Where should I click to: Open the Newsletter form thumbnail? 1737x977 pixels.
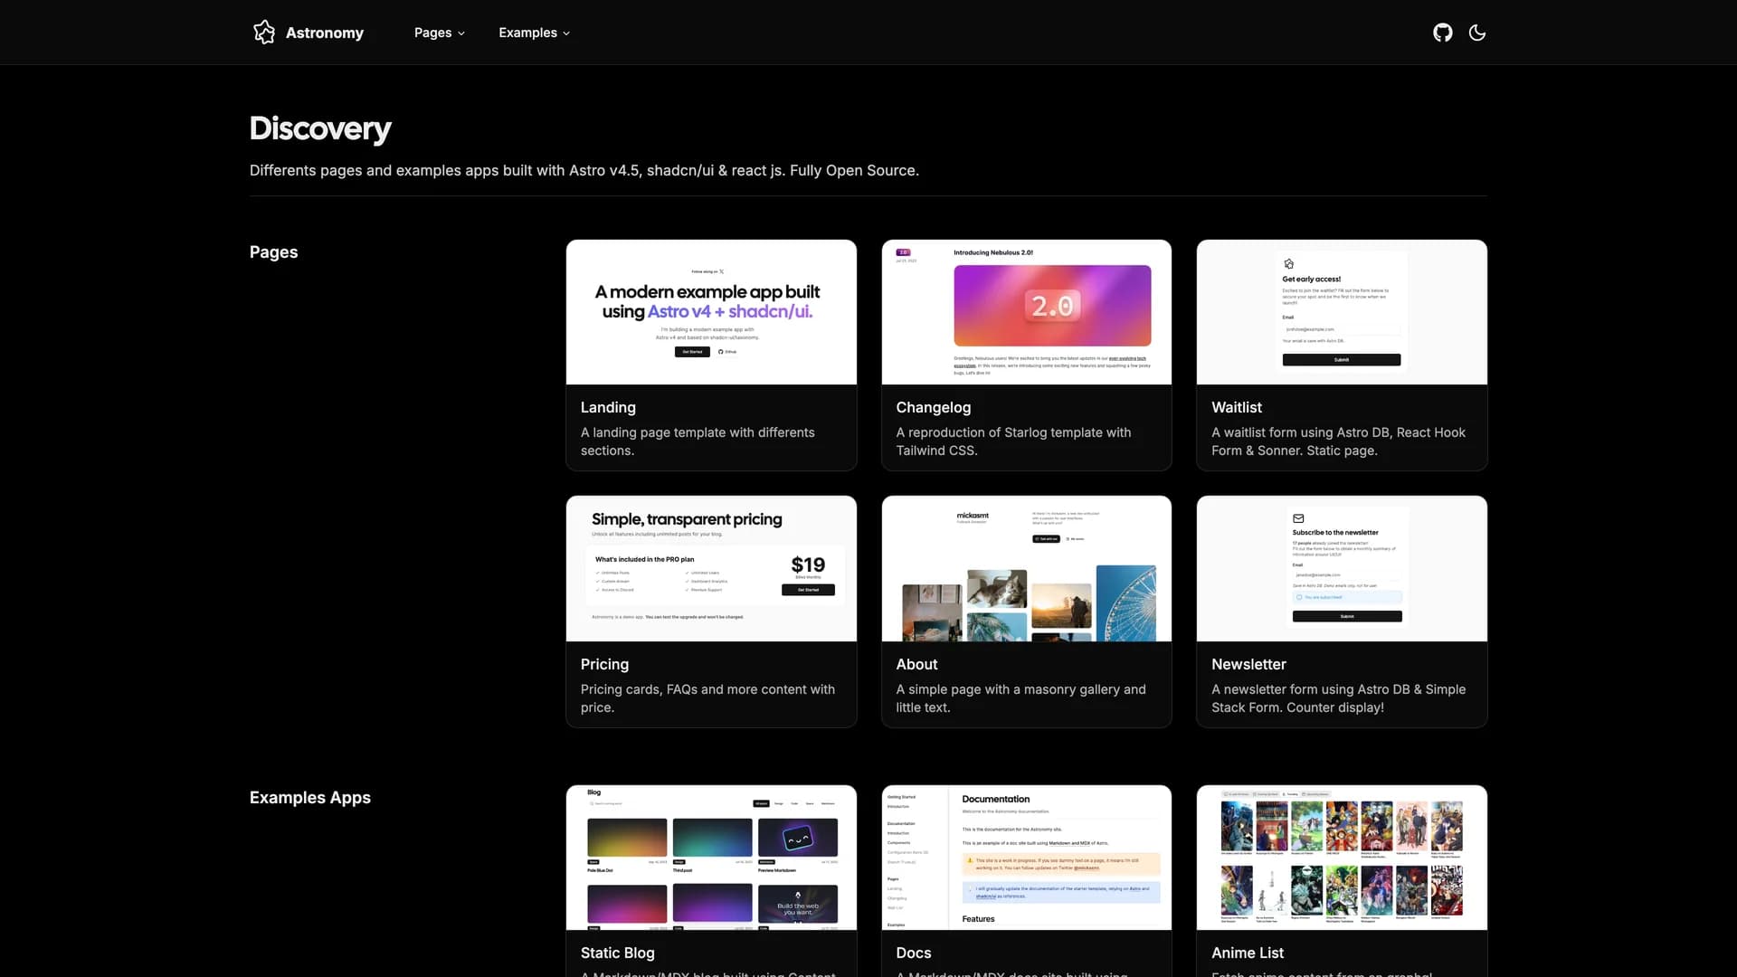click(x=1341, y=568)
